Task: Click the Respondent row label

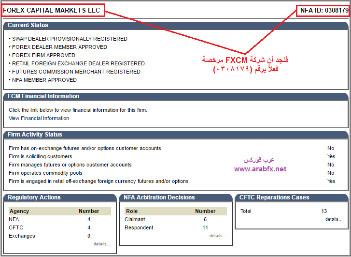Action: pyautogui.click(x=139, y=227)
